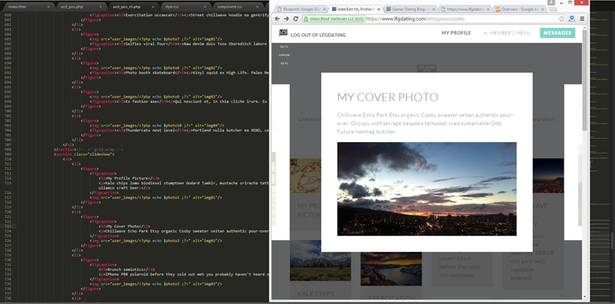The width and height of the screenshot is (615, 304).
Task: Close the Overview Google Analytics tab
Action: 543,8
